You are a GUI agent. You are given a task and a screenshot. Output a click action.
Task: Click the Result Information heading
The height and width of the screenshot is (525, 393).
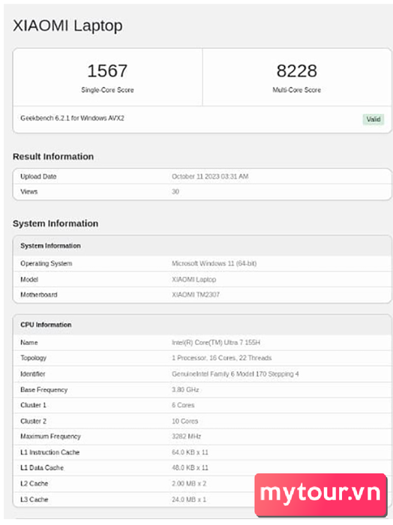tap(53, 157)
